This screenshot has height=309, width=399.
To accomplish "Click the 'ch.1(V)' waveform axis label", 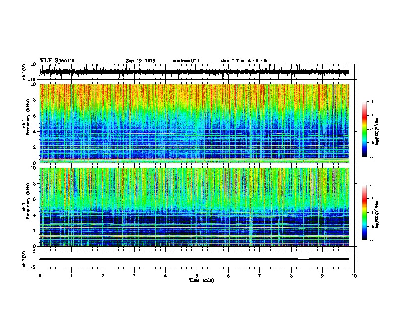I will pos(24,72).
